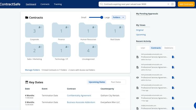Screen dimensions: 196x110
Task: Open the Confidentiality Agreement contract link
Action: pos(79,95)
